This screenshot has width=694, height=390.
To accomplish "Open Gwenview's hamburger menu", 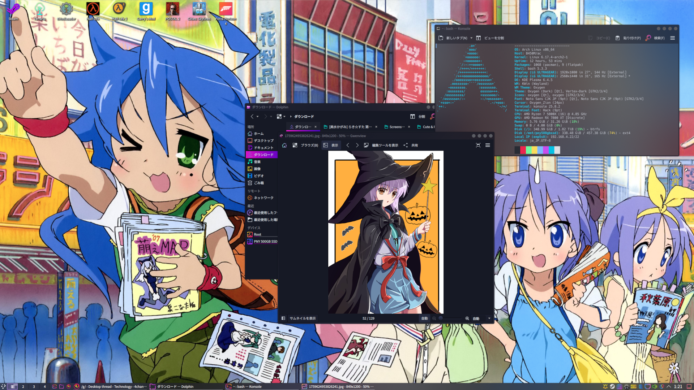I will [x=488, y=145].
